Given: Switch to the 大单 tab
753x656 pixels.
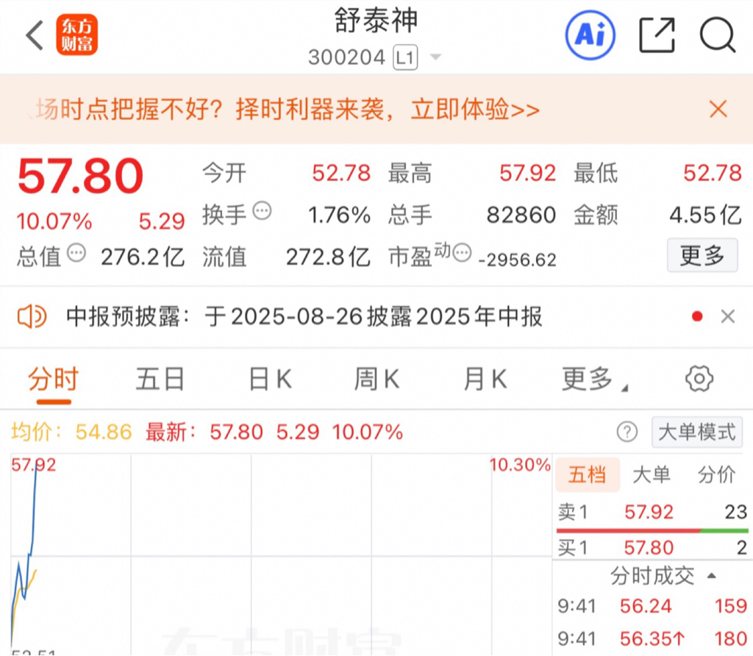Looking at the screenshot, I should coord(652,474).
